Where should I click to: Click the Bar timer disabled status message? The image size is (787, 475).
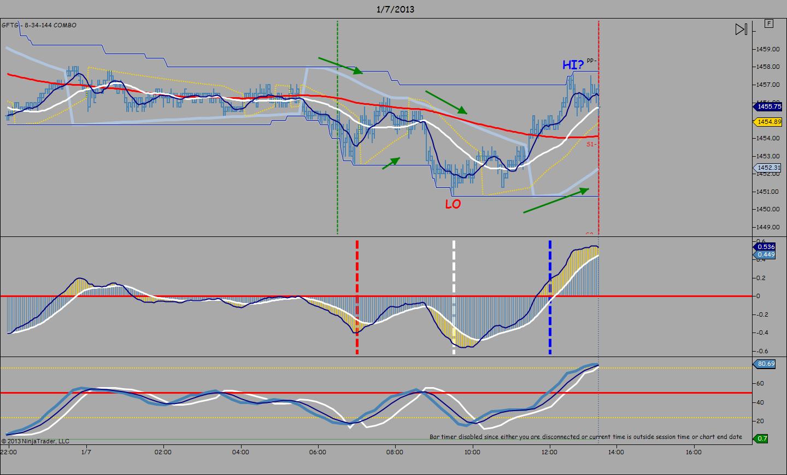click(x=586, y=437)
